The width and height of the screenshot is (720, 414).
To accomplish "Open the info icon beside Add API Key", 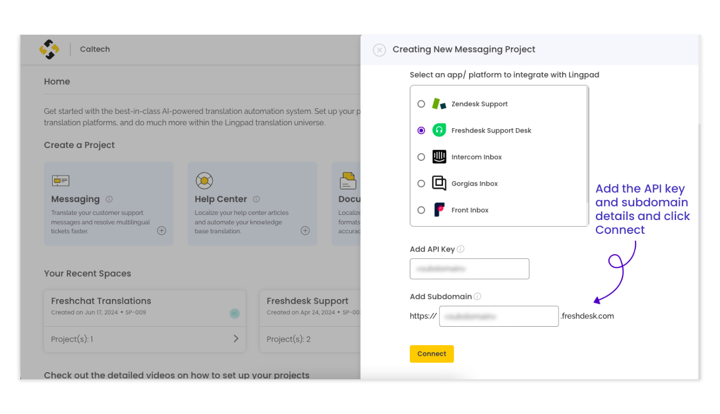I will [x=460, y=249].
